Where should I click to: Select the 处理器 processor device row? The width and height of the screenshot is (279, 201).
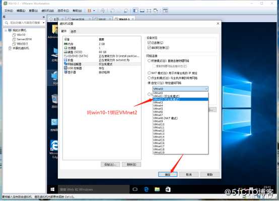click(x=102, y=48)
